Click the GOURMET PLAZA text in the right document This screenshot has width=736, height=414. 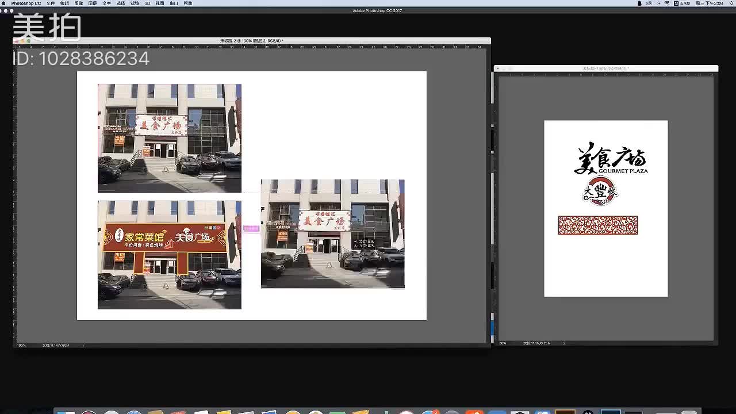[x=623, y=171]
